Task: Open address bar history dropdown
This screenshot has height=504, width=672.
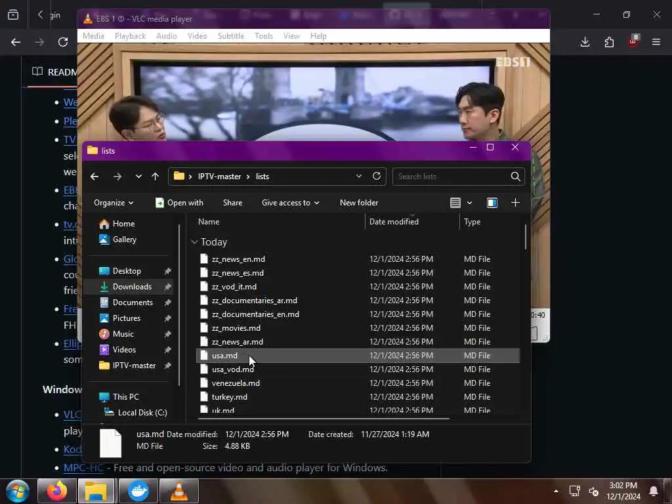Action: tap(359, 176)
